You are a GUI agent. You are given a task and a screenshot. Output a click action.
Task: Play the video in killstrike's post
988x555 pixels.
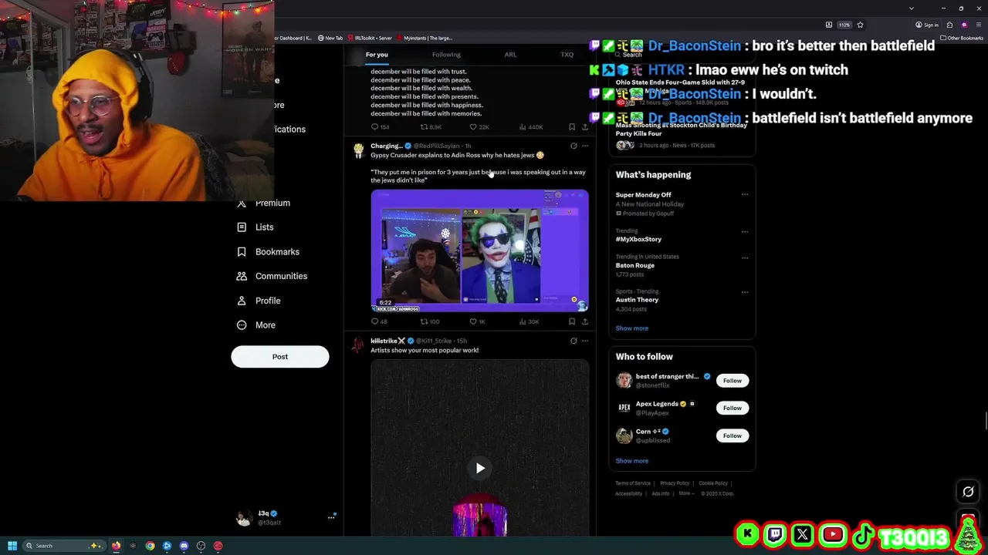coord(480,468)
